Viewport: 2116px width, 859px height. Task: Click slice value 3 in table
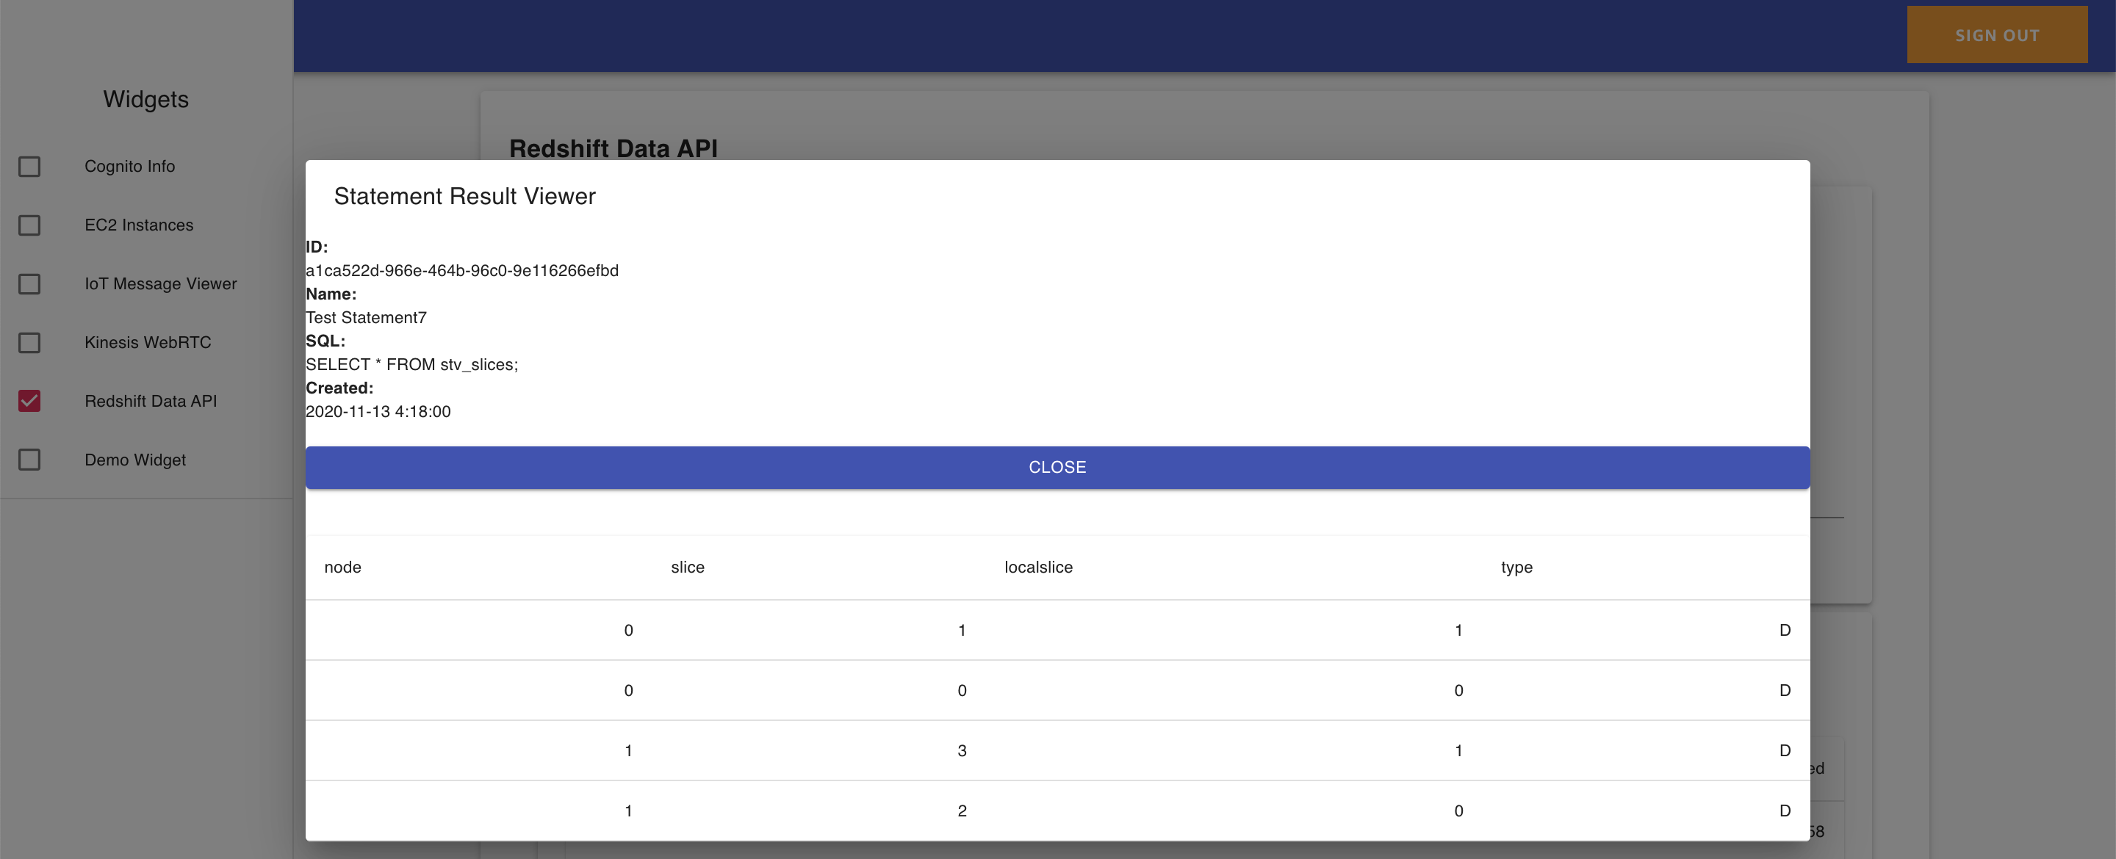click(962, 750)
